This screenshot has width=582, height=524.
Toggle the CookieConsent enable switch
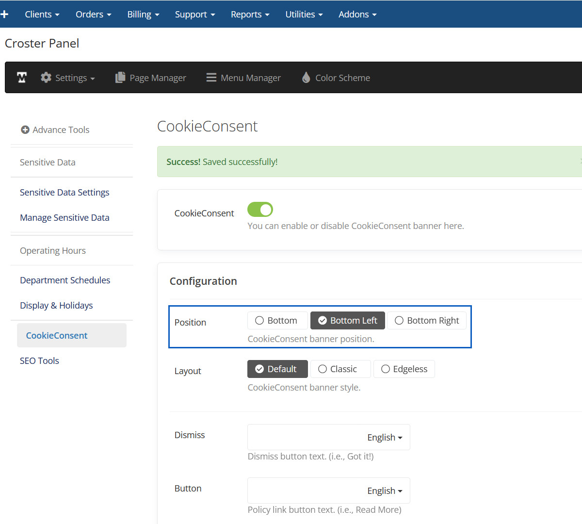260,210
